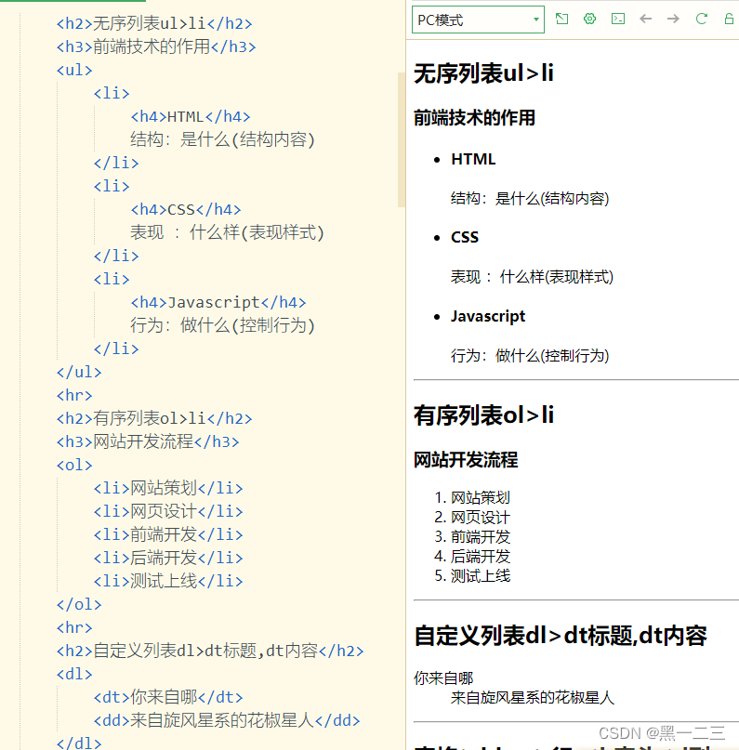Screen dimensions: 739x750
Task: Place cursor on the opening <ul> tag line
Action: [x=74, y=70]
